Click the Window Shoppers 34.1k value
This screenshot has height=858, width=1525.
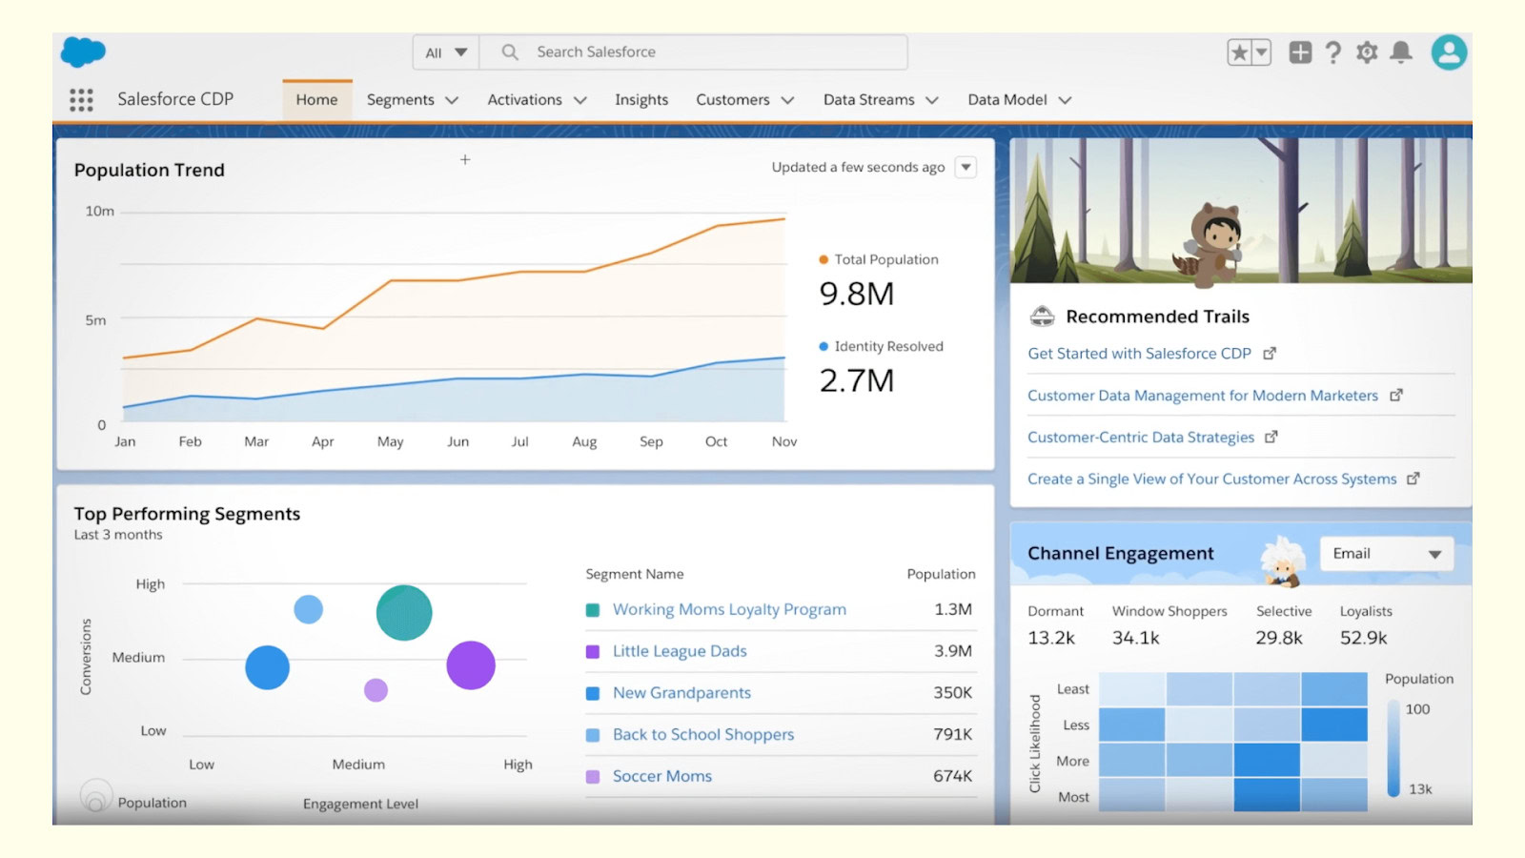(1136, 638)
